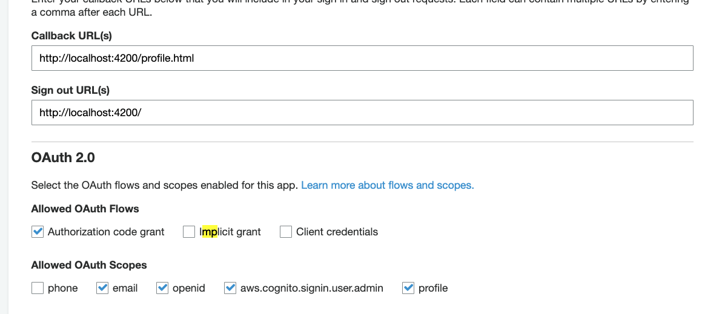Uncheck the aws.cognito.signin.user.admin scope checkbox

[x=230, y=288]
